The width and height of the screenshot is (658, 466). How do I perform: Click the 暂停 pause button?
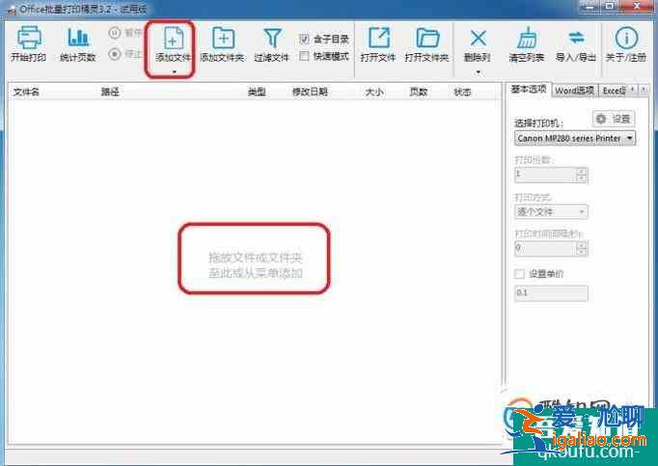125,33
